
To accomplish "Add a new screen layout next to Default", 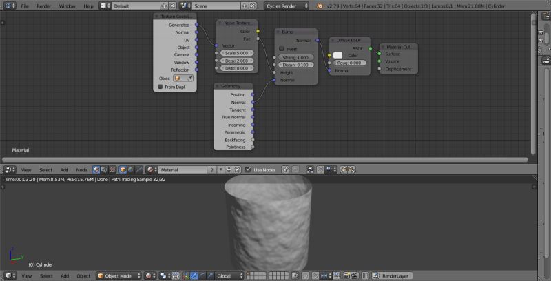I will pyautogui.click(x=164, y=6).
